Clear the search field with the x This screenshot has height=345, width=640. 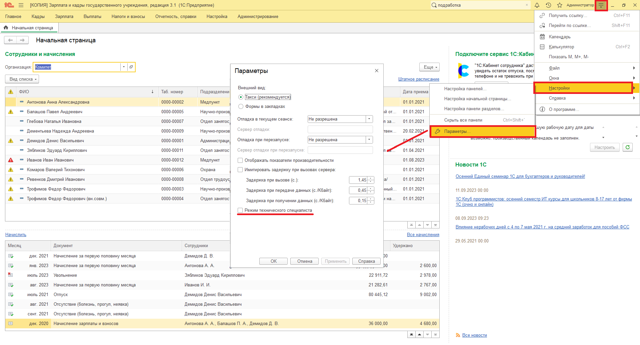click(527, 5)
